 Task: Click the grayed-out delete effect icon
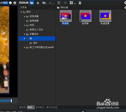(x=59, y=3)
